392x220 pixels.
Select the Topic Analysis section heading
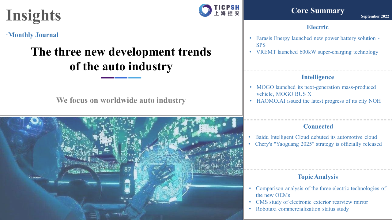coord(318,177)
